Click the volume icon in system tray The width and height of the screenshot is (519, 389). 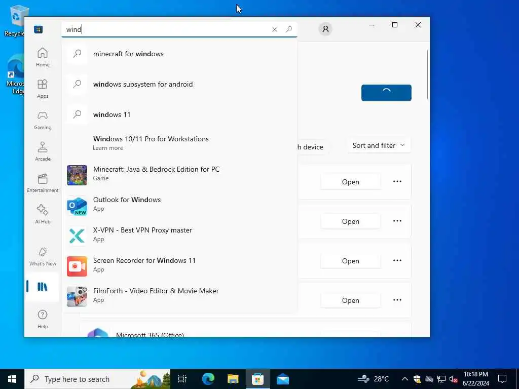(x=453, y=379)
